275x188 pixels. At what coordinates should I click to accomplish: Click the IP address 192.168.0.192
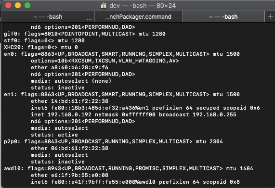[x=69, y=114]
